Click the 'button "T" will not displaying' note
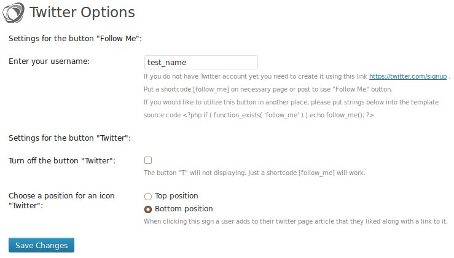 coord(254,173)
